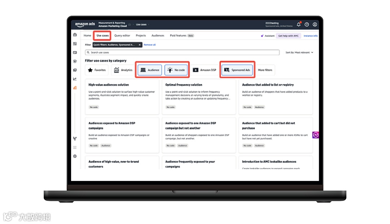The image size is (390, 224).
Task: Click the credit card icon in the sidebar
Action: point(75,52)
